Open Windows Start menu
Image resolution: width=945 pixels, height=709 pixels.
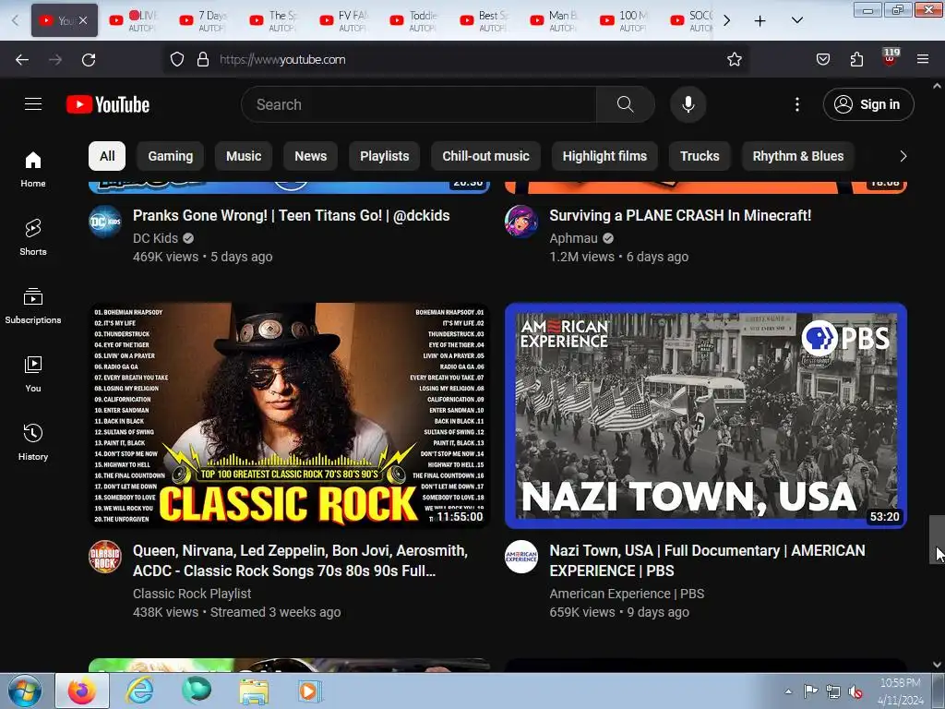tap(25, 691)
